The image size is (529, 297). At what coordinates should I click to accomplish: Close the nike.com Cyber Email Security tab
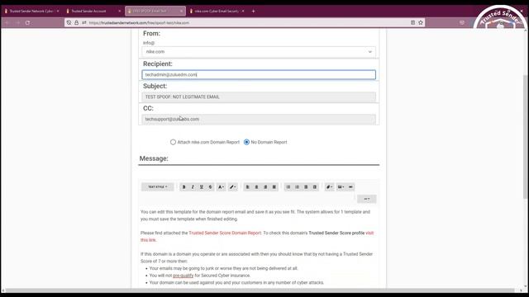click(243, 11)
